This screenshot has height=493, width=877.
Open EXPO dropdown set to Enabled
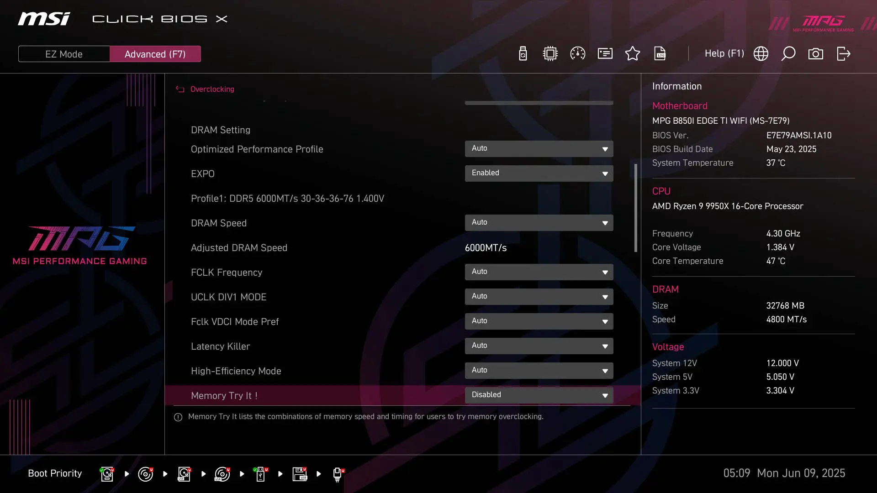(539, 173)
